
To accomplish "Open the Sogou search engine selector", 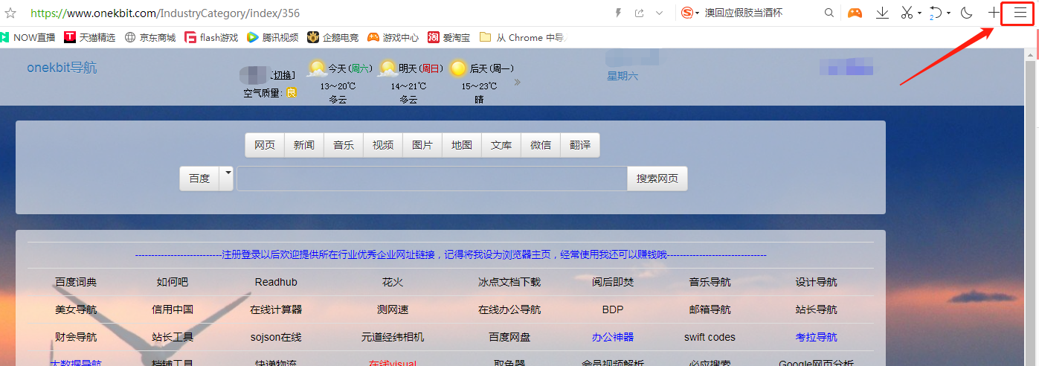I will (691, 13).
